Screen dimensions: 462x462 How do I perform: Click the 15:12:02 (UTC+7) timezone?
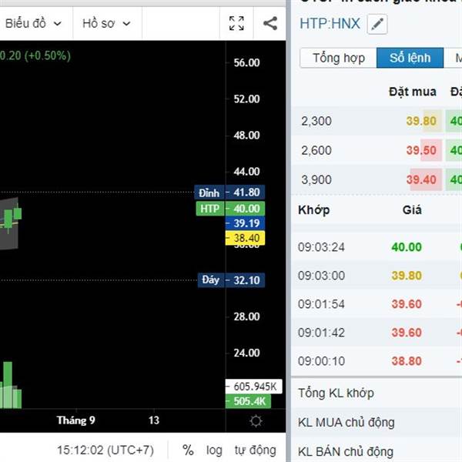coord(105,450)
